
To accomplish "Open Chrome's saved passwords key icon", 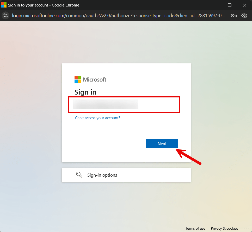I will click(234, 15).
